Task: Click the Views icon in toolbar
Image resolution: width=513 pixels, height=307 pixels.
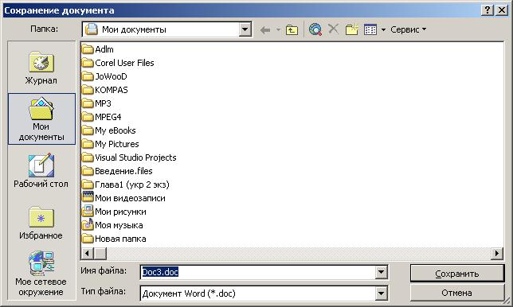Action: pos(370,29)
